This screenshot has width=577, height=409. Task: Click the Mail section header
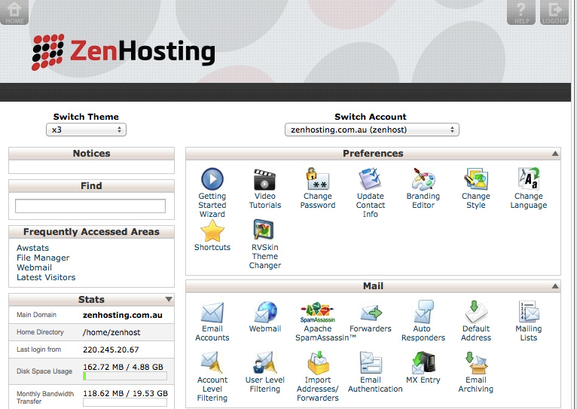[x=373, y=286]
